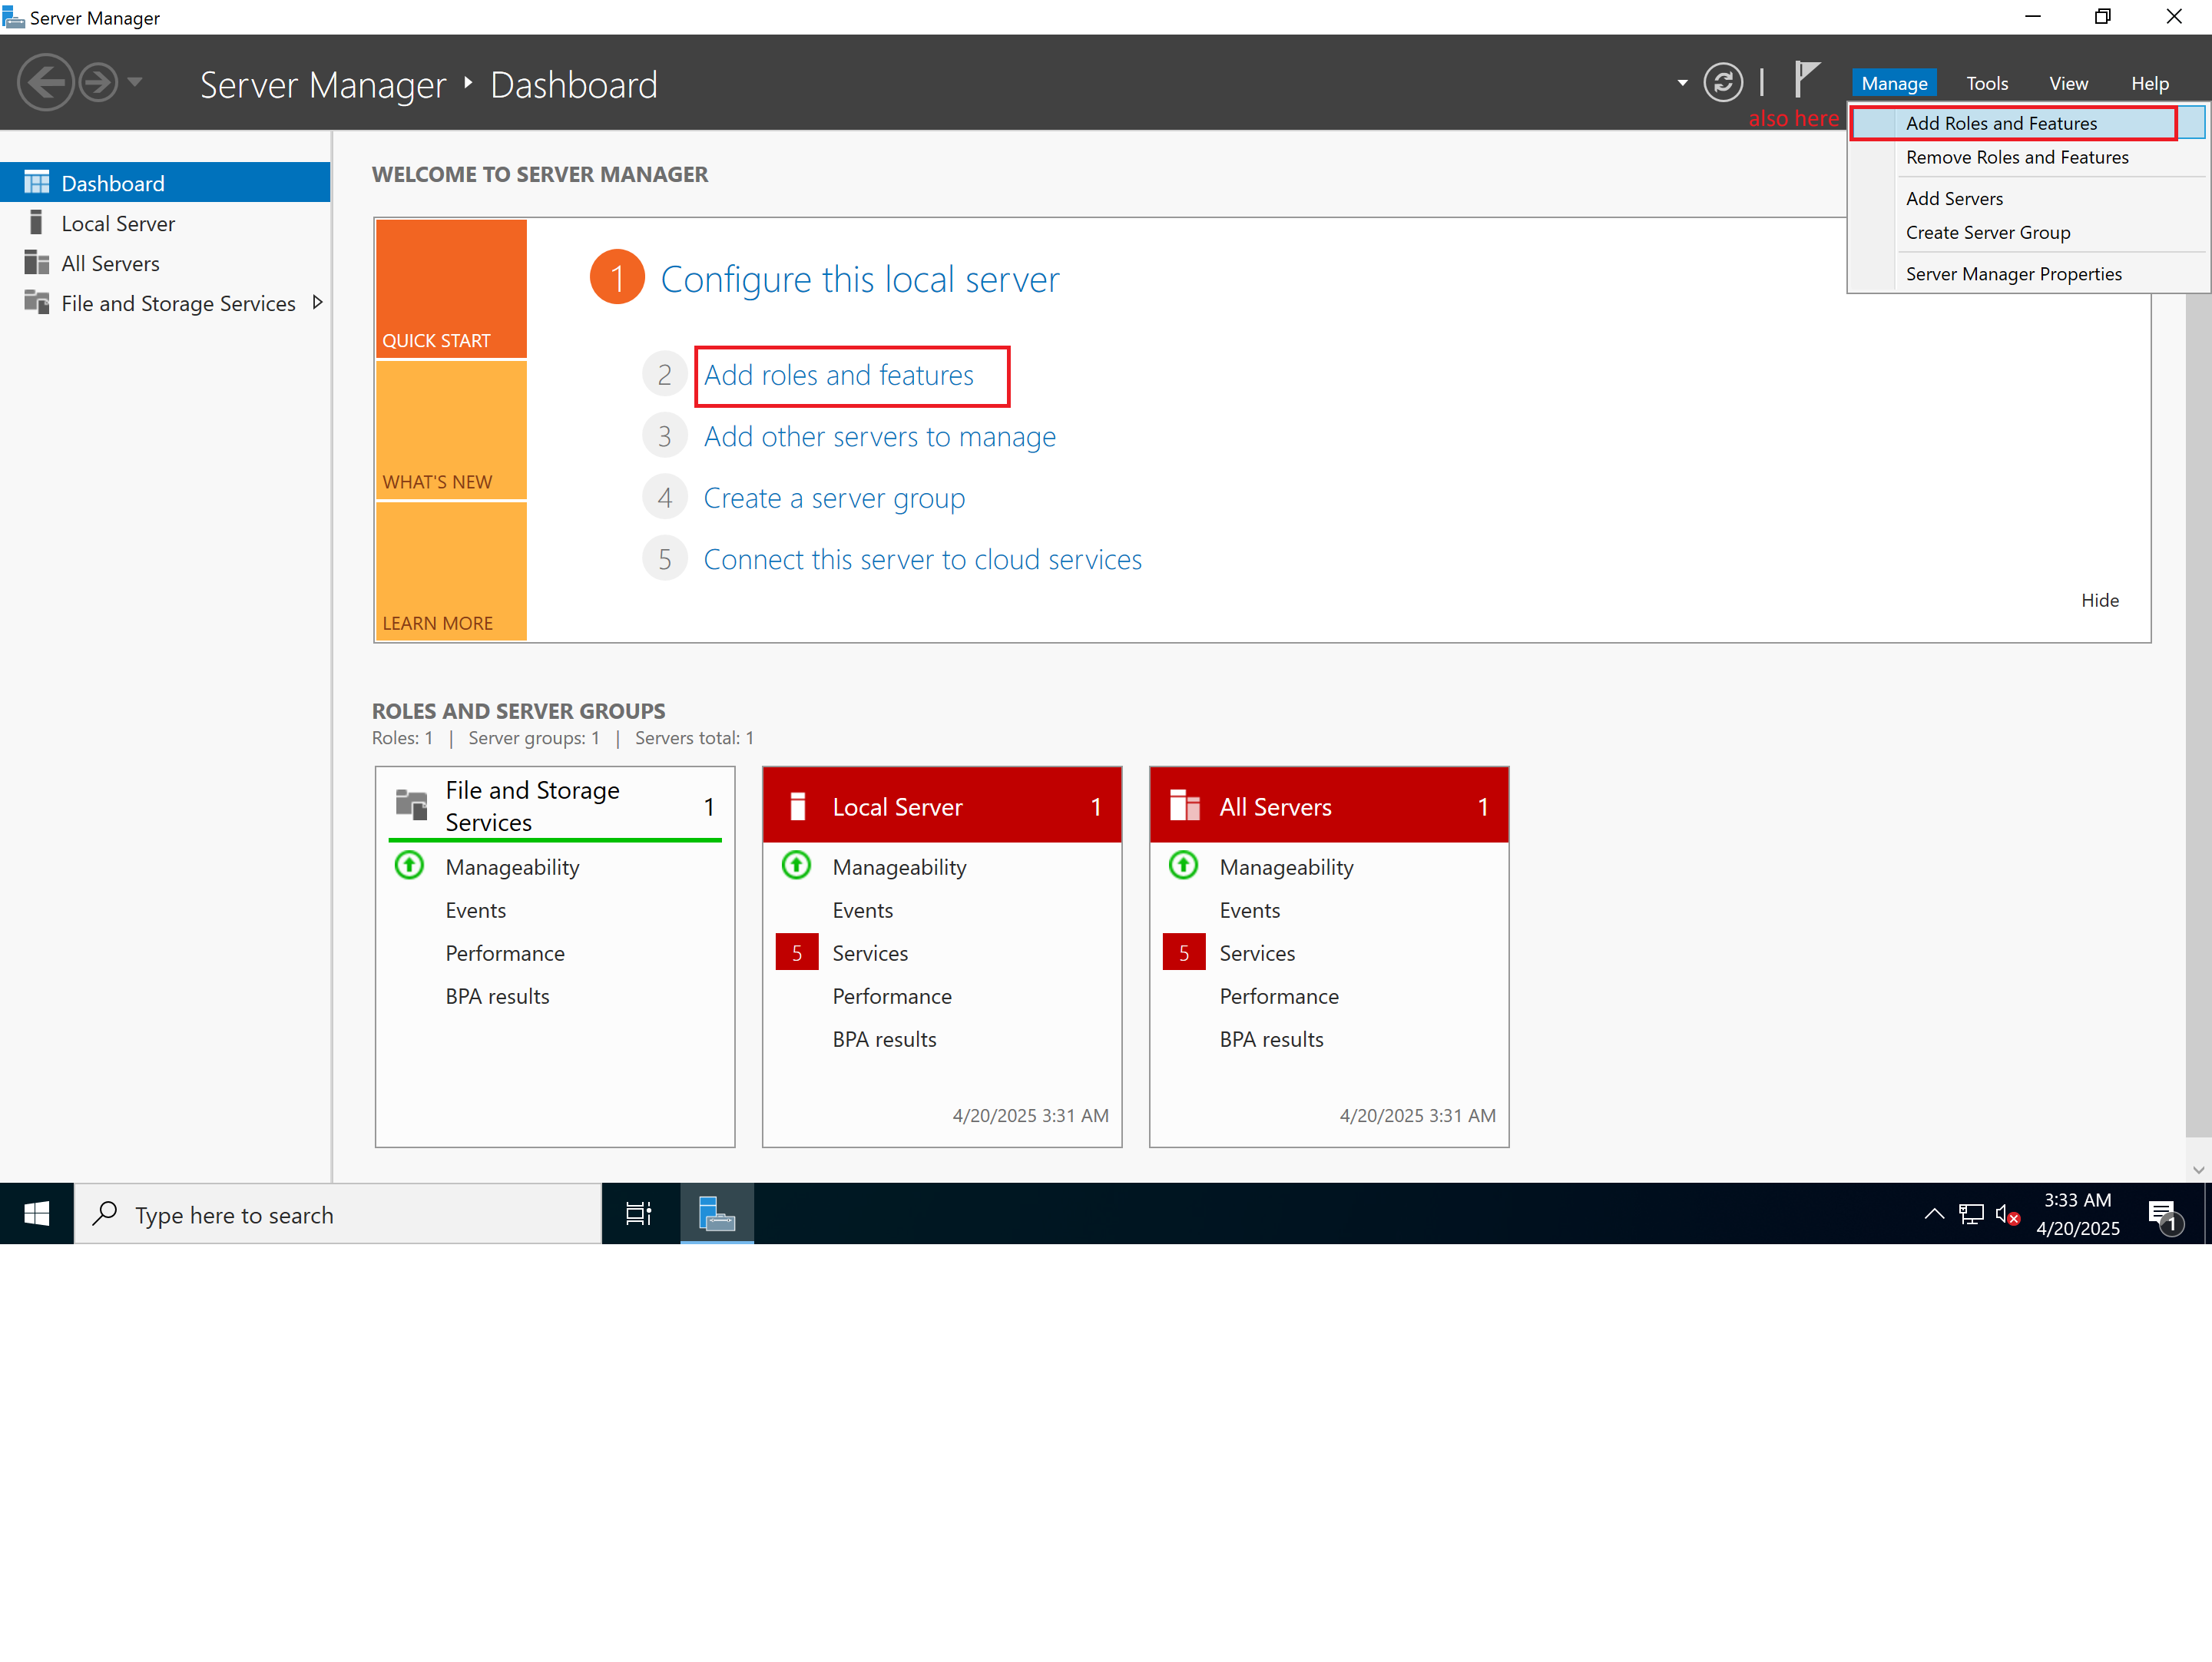
Task: Open the navigation history dropdown arrow
Action: [x=135, y=82]
